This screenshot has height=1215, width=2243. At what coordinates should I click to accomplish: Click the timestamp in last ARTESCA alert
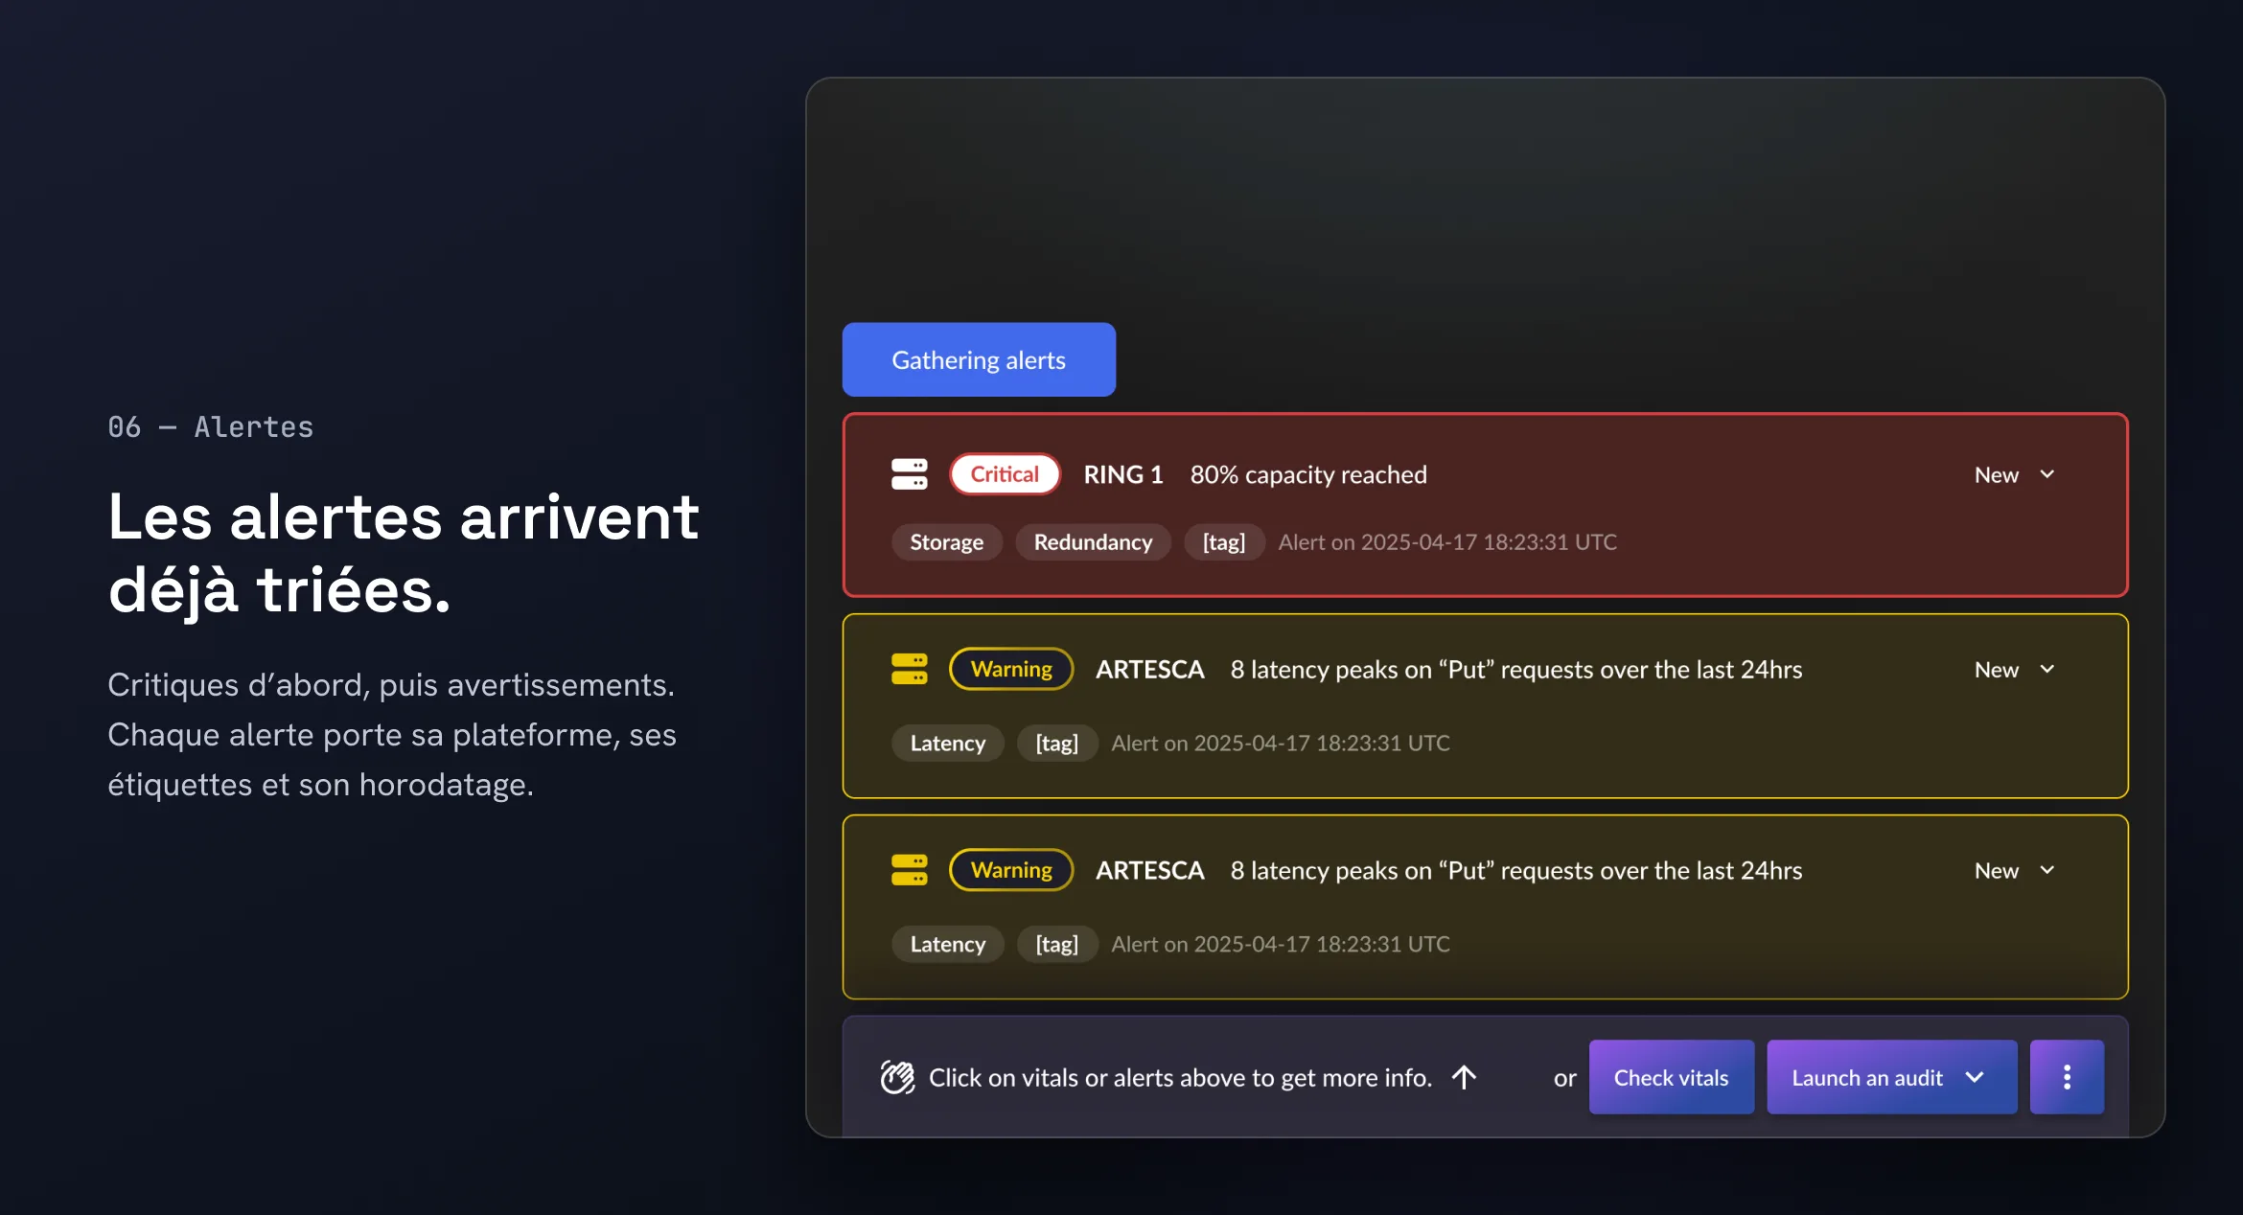coord(1281,945)
